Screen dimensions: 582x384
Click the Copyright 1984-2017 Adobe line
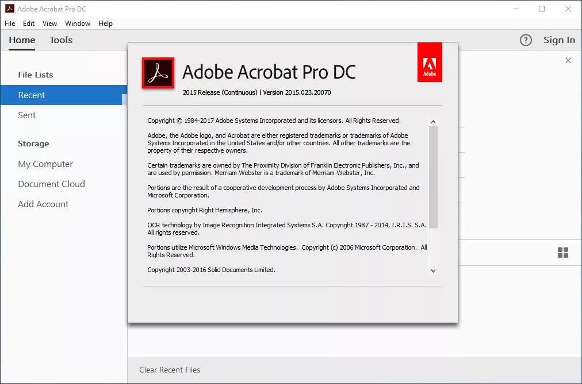tap(274, 121)
